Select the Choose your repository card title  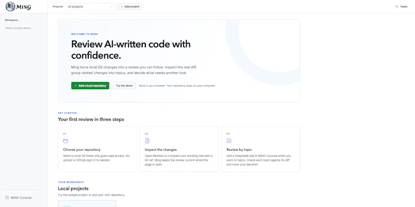click(82, 149)
